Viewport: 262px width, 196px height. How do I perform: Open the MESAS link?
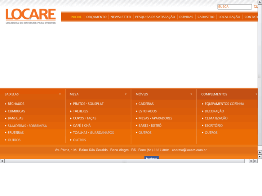[144, 118]
